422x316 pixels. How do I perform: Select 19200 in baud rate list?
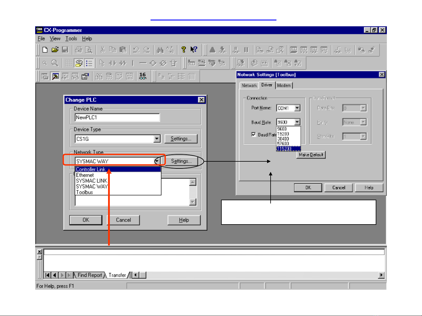click(x=288, y=134)
